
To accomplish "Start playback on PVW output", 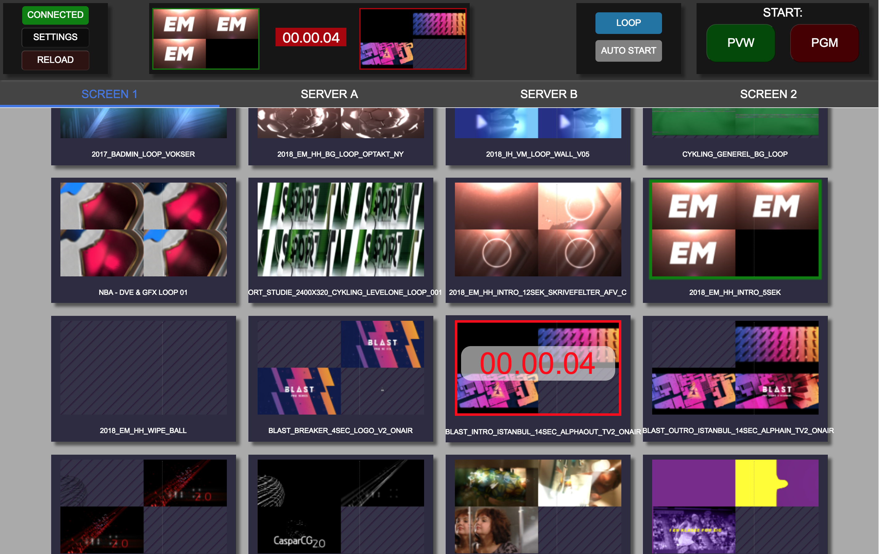I will point(740,43).
